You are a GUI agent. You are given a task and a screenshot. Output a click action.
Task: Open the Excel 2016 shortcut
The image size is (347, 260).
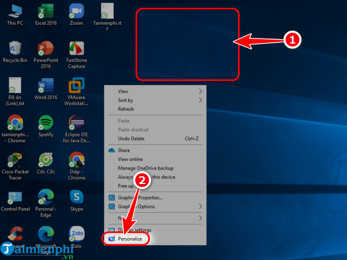[x=46, y=12]
